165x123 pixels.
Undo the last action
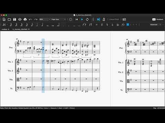(30, 19)
